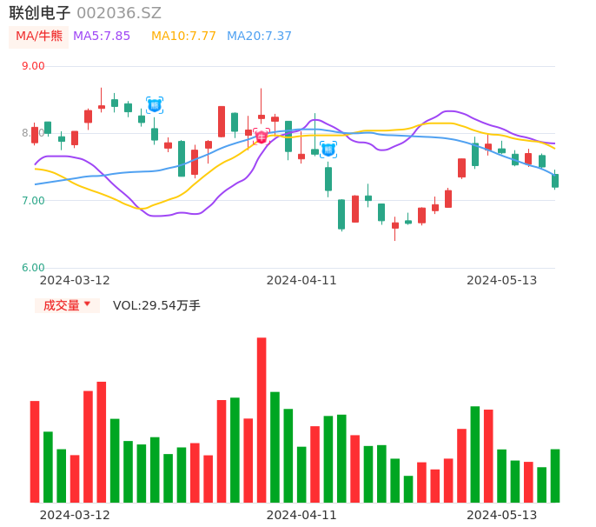Click the red bull marker on chart
This screenshot has width=596, height=527.
pos(262,137)
